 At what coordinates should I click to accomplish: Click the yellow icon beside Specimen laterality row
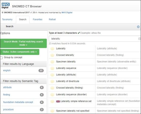click(52, 62)
